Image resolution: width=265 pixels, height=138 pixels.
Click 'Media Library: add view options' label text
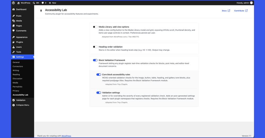click(114, 27)
